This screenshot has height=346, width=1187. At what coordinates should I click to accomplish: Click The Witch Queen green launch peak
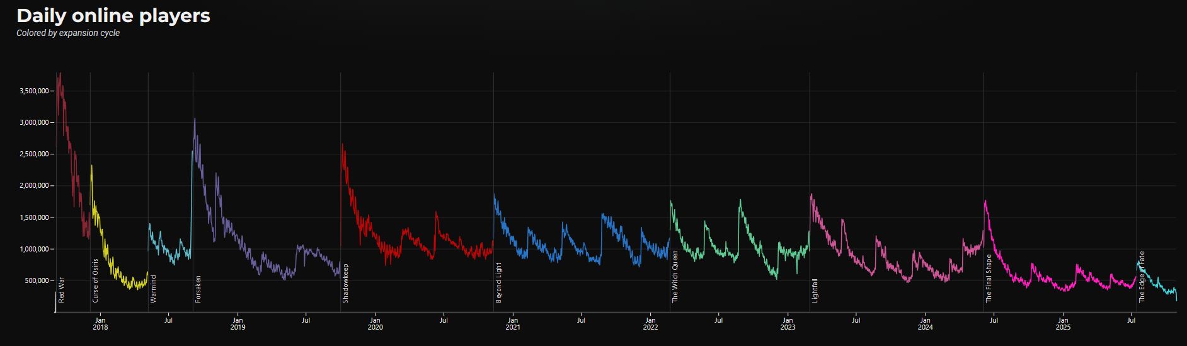pyautogui.click(x=671, y=201)
